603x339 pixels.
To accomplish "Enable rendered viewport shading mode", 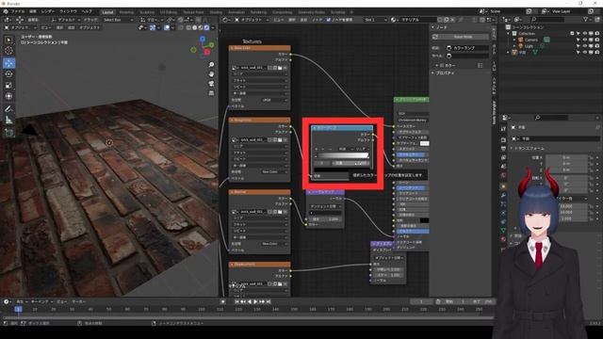I will pyautogui.click(x=206, y=27).
